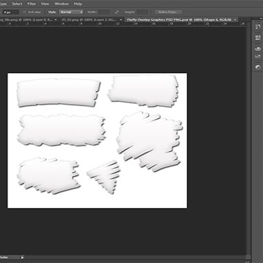263x263 pixels.
Task: Close the Fluffy Overlay Graphics PSD PNG.psd tab
Action: tap(235, 20)
